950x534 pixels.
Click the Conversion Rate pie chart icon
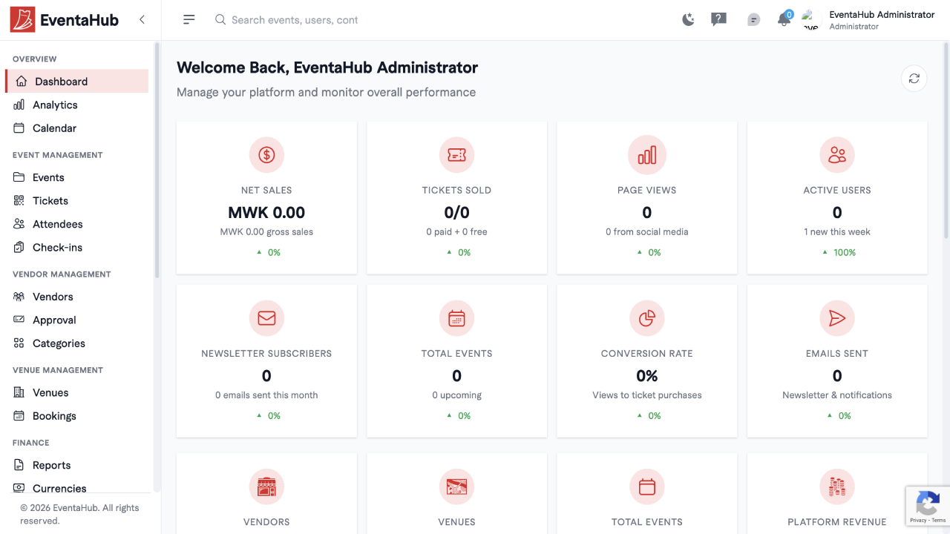647,318
